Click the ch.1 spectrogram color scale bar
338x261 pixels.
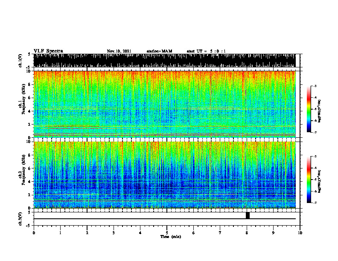point(309,109)
